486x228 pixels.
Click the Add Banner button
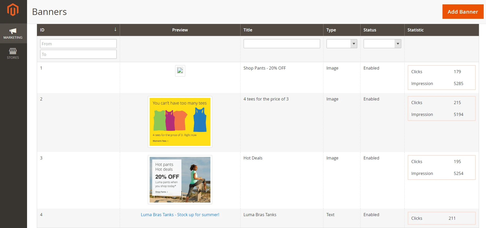pos(463,12)
